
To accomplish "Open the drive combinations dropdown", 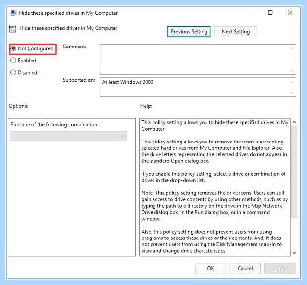I will click(x=68, y=136).
